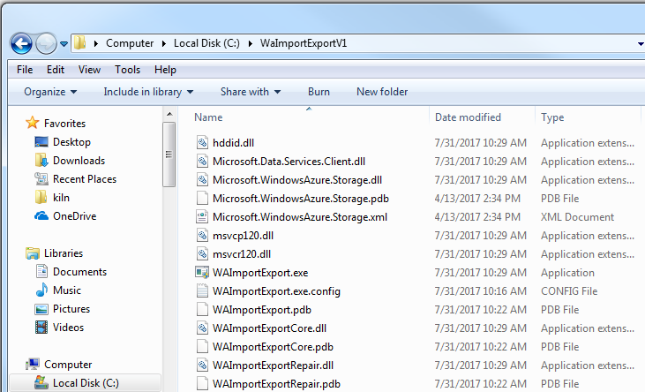645x392 pixels.
Task: Click the WAImportExport.exe application icon
Action: (x=202, y=272)
